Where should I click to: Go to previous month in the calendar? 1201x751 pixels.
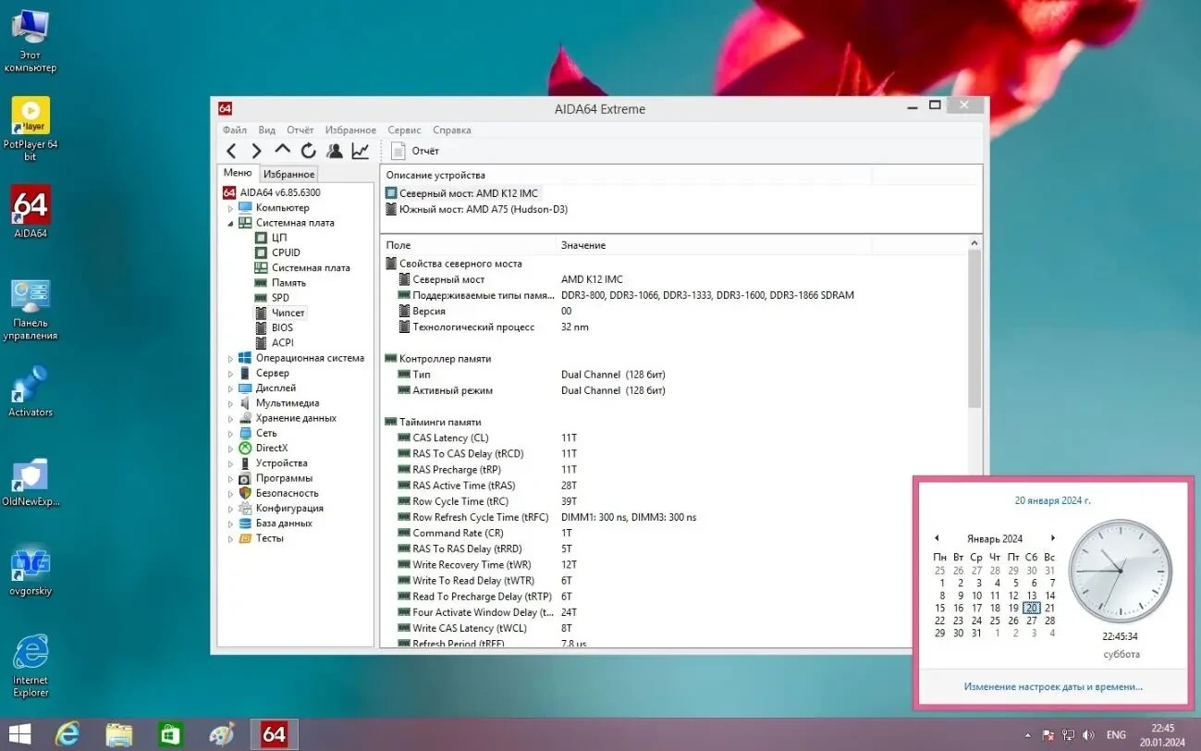[x=937, y=537]
